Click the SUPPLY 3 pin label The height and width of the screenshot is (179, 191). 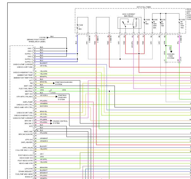coord(29,62)
